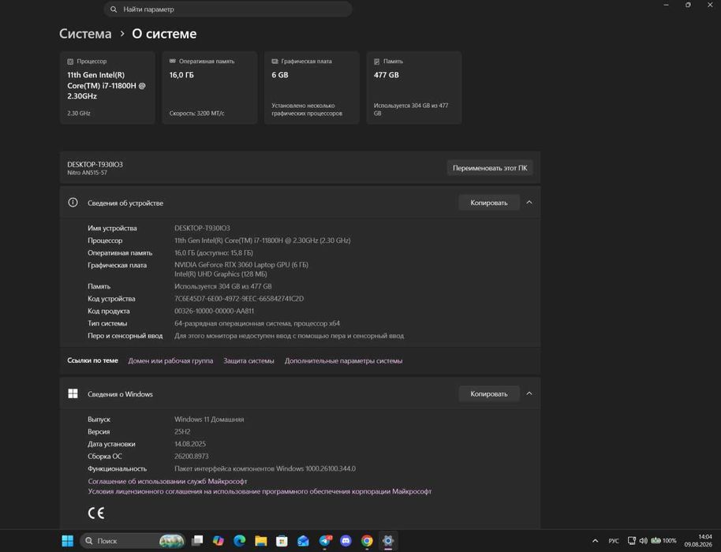Copy device info with first Копировать button

click(x=489, y=203)
